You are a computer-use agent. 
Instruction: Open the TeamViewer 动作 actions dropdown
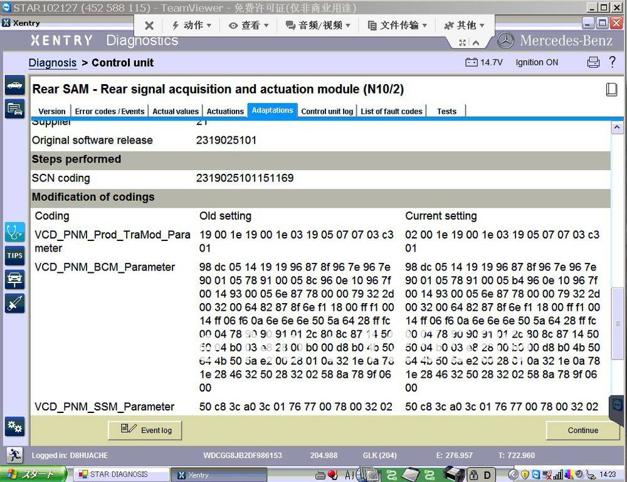point(191,25)
